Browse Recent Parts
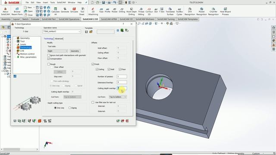 point(17,12)
